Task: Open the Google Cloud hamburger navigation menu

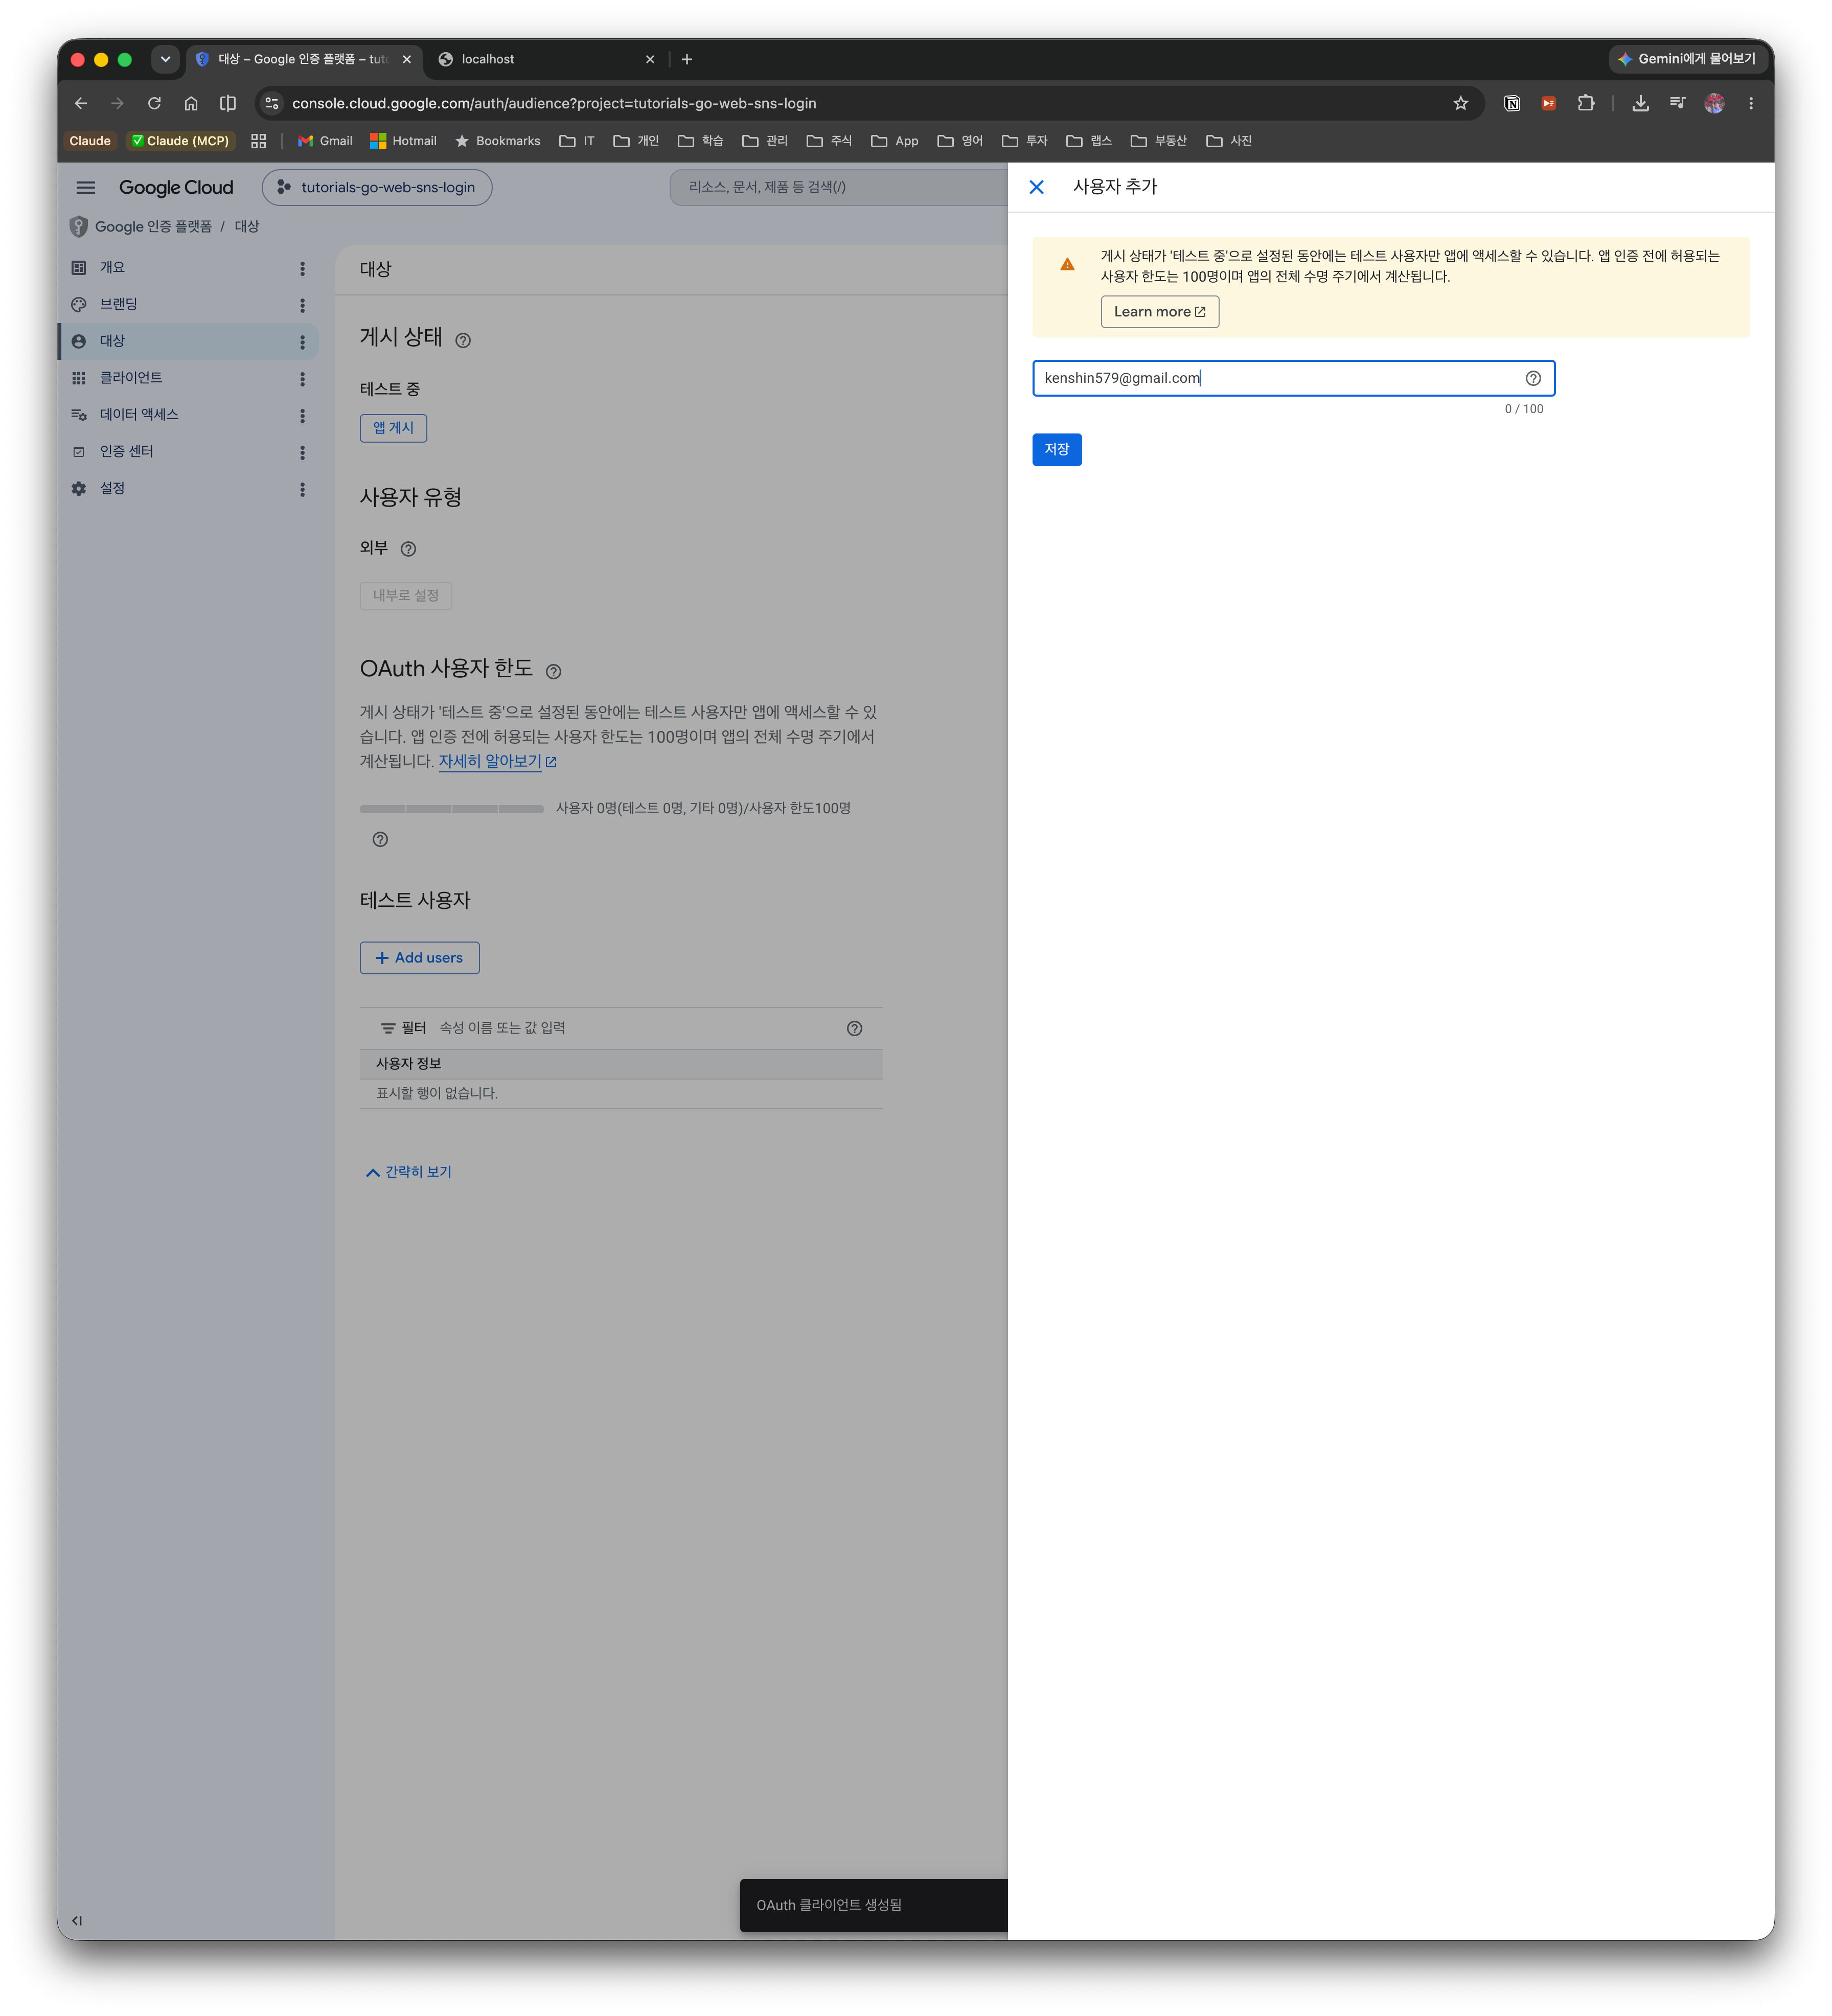Action: coord(86,187)
